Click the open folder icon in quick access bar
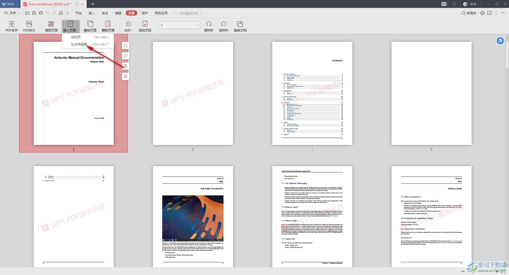 click(x=27, y=13)
